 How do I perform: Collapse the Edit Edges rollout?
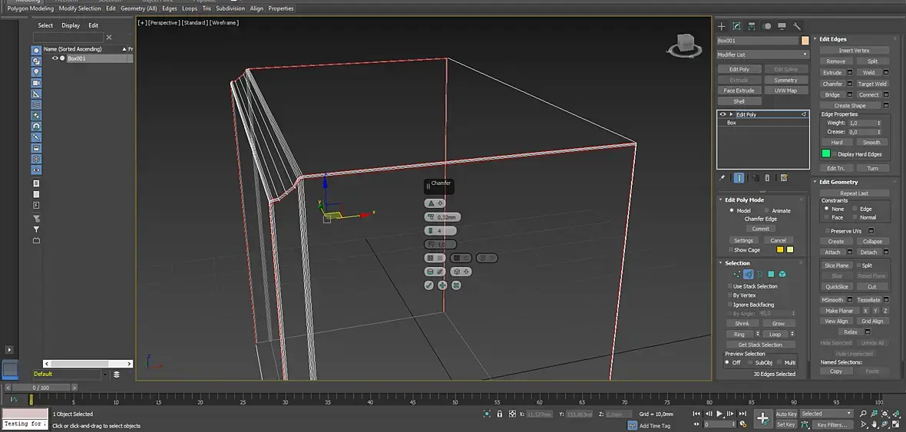(832, 39)
